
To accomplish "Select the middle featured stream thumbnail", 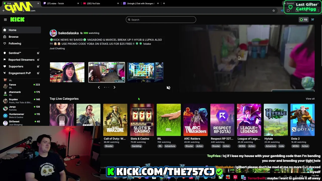I will coord(107,72).
